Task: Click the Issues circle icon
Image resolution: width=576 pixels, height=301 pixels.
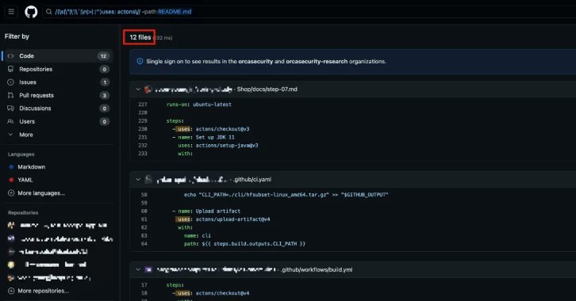Action: click(10, 82)
